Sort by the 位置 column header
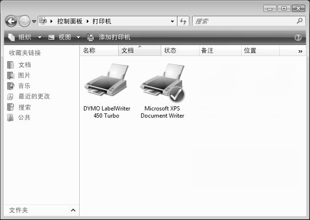 click(260, 51)
